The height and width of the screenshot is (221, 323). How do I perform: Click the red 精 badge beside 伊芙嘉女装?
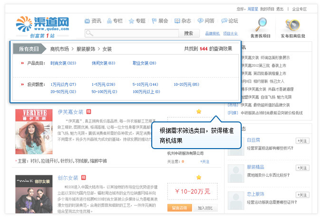click(88, 111)
